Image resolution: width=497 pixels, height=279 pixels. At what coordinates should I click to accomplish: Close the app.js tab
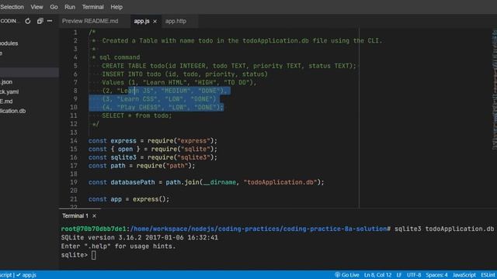[x=155, y=22]
